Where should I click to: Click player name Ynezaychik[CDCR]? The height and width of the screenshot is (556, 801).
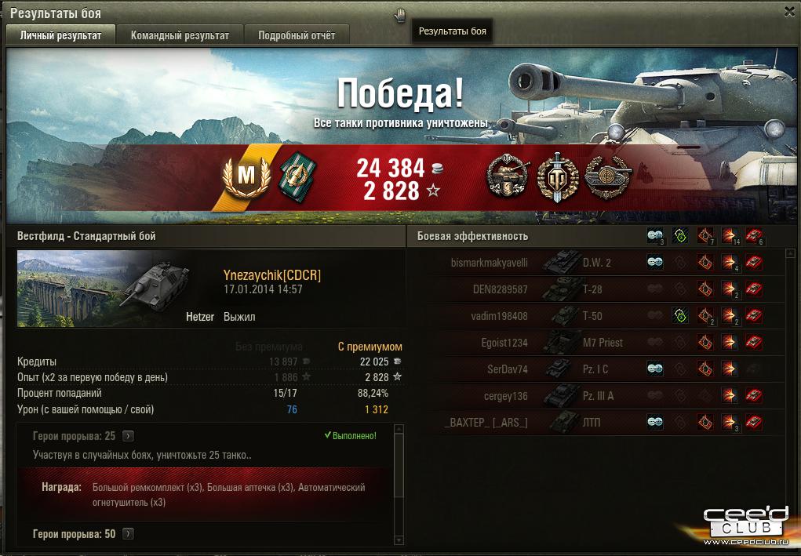tap(272, 275)
